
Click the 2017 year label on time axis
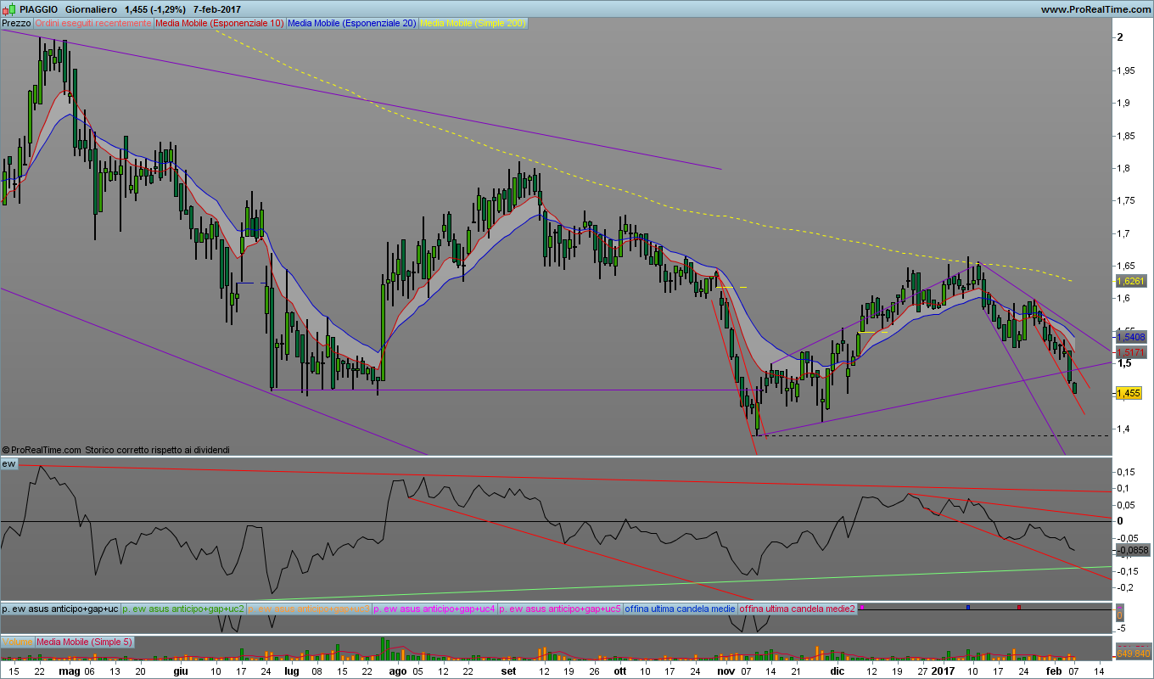pos(942,670)
